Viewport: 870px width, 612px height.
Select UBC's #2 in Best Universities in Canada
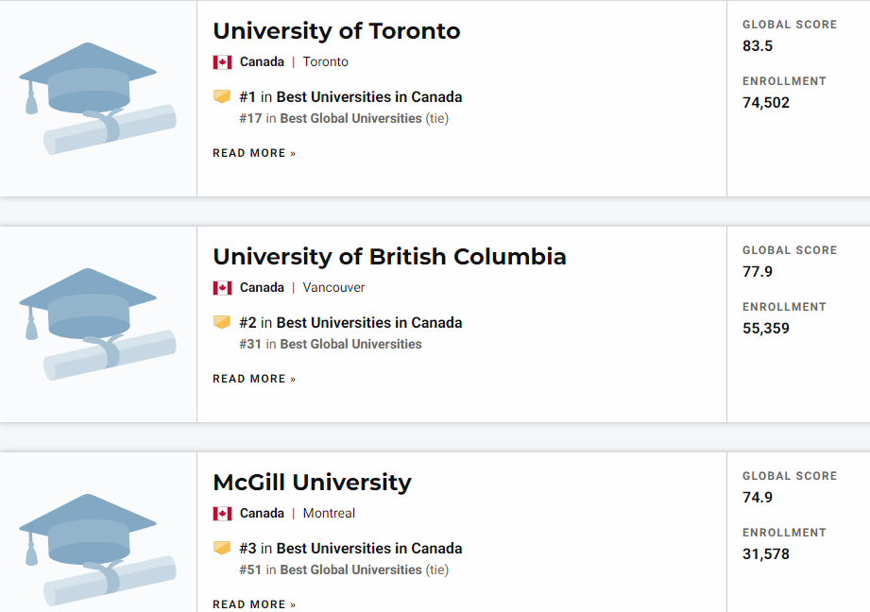pos(350,323)
